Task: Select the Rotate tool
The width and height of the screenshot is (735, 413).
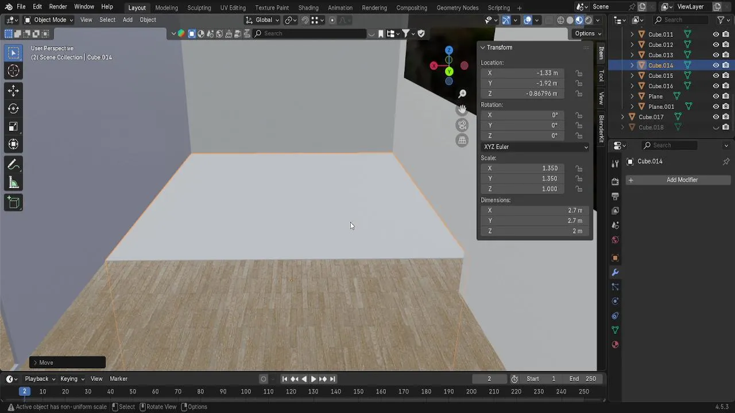Action: point(13,108)
